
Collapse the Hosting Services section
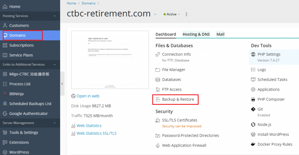point(55,16)
